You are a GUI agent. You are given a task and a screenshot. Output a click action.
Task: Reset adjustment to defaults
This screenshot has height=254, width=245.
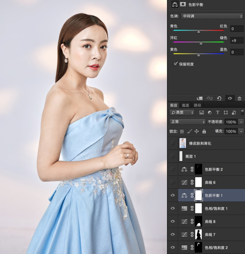tap(219, 98)
